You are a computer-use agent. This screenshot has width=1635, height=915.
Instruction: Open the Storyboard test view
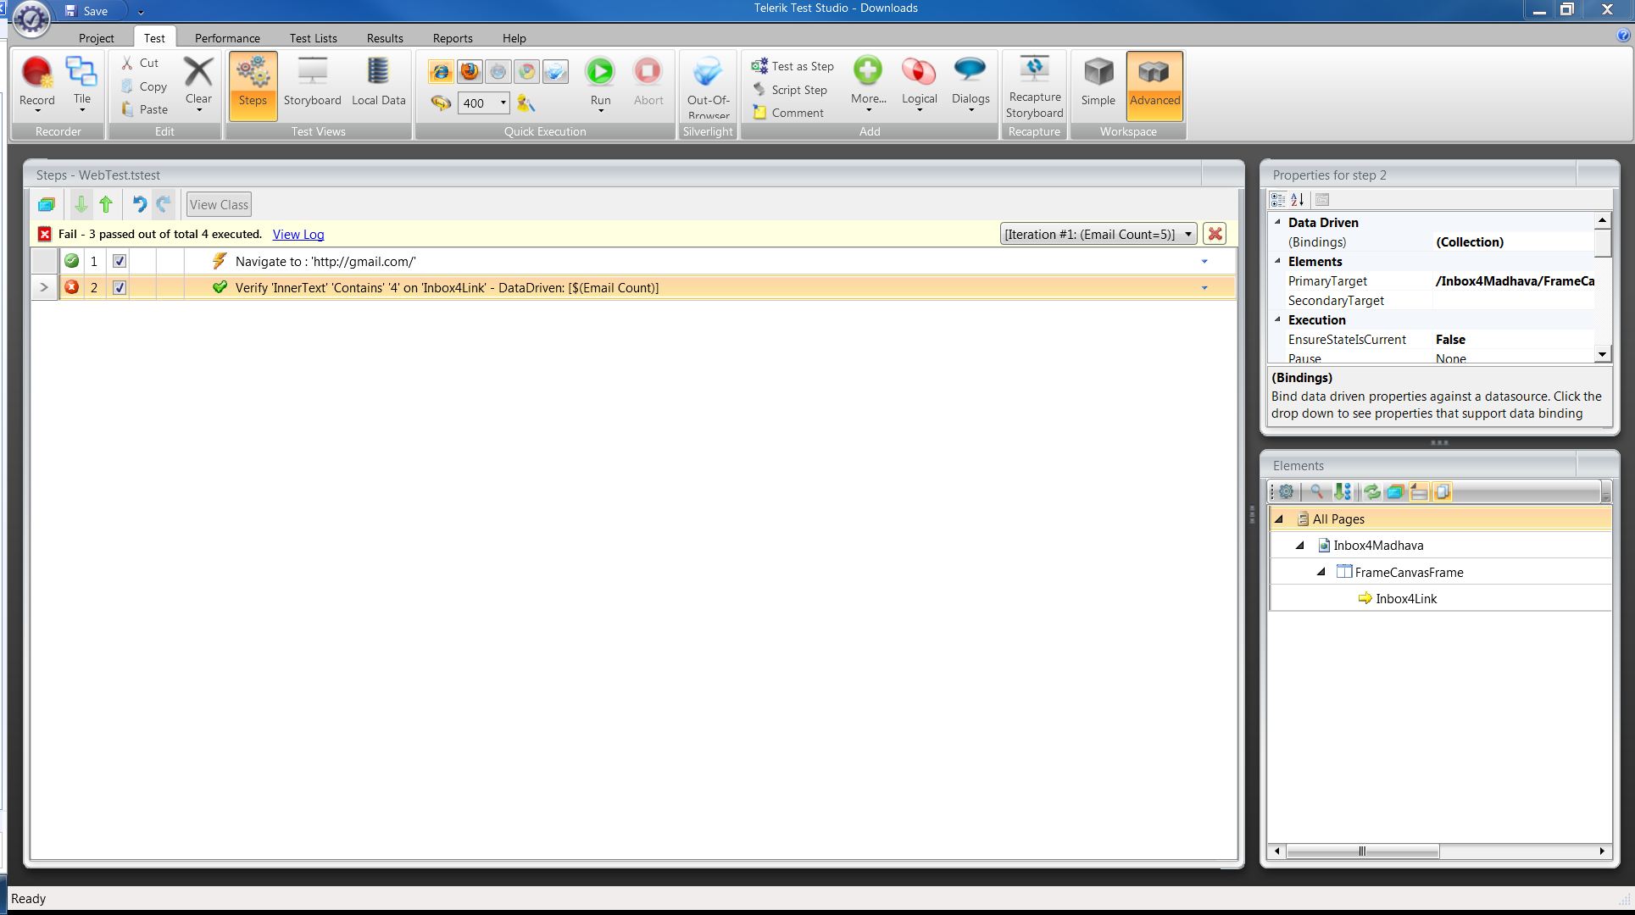point(312,81)
